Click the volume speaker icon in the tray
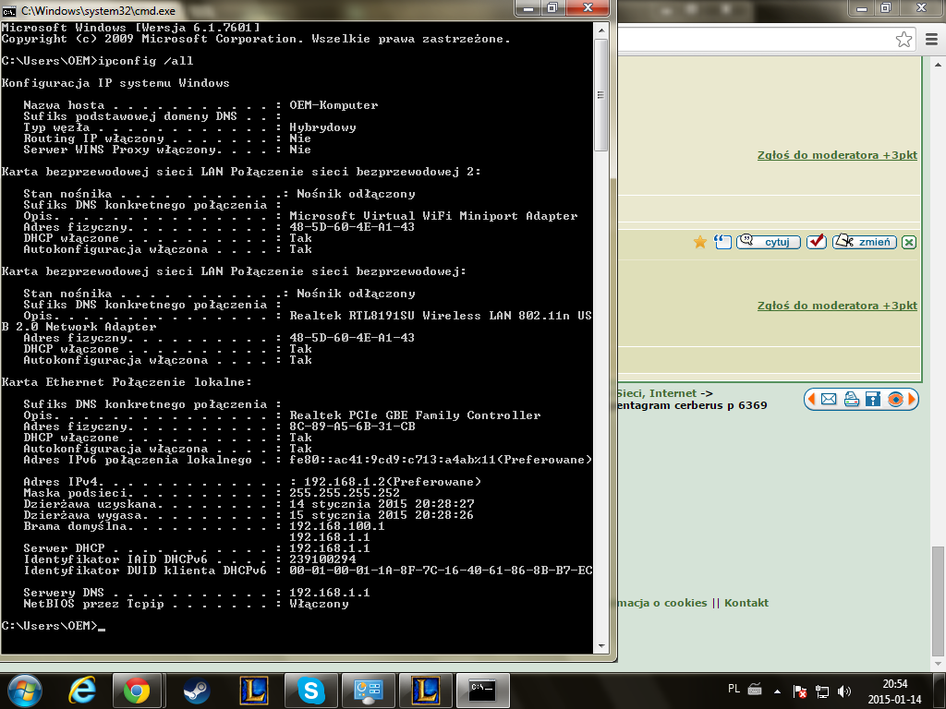 [x=844, y=691]
